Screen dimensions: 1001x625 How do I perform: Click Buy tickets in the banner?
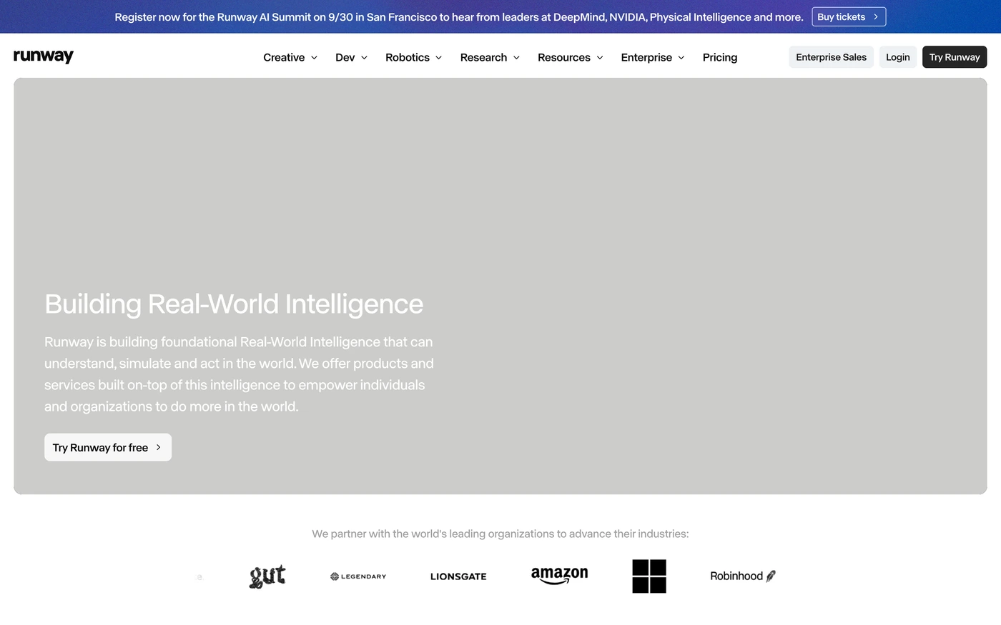coord(849,16)
